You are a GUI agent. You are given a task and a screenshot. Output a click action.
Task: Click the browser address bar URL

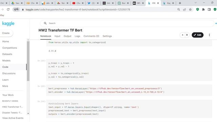(78, 9)
